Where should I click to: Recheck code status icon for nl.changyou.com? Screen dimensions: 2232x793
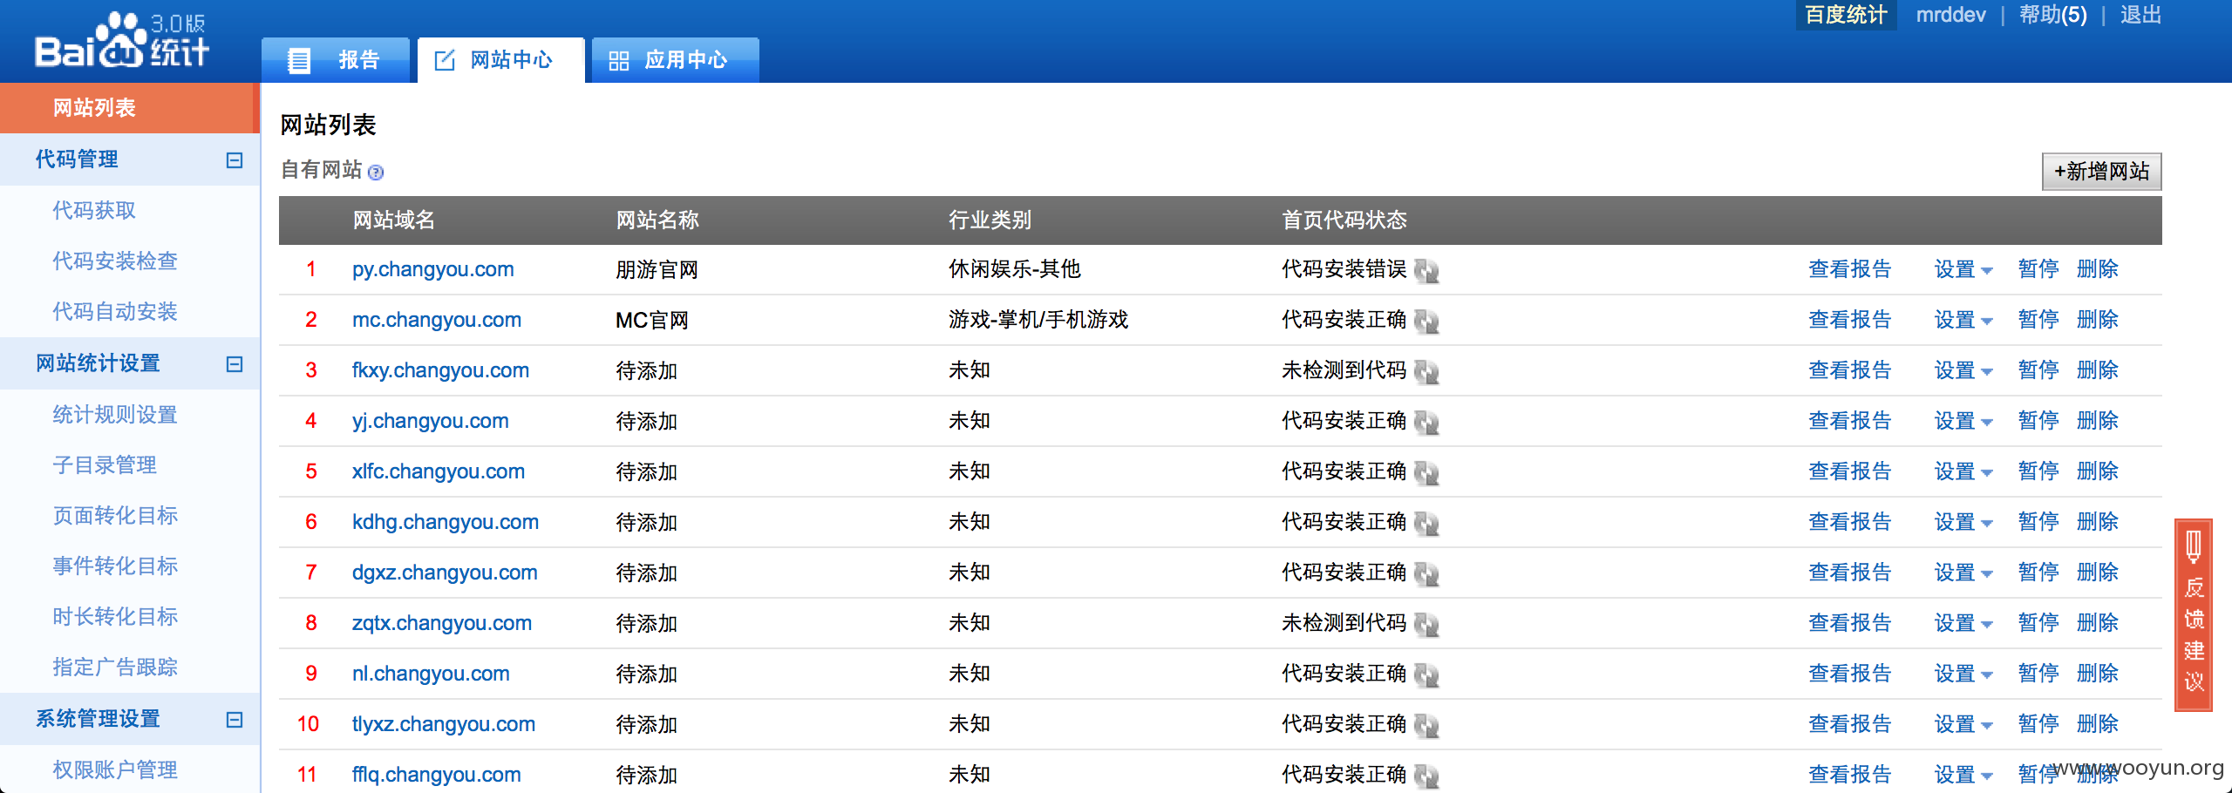(1426, 675)
